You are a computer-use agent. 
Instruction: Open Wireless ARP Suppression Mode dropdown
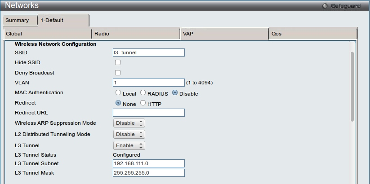click(x=129, y=123)
